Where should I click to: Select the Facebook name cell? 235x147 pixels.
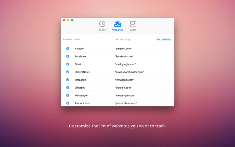[80, 56]
